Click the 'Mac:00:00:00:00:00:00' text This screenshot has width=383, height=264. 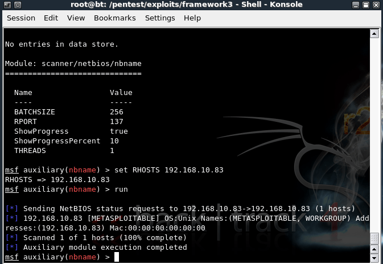click(157, 228)
